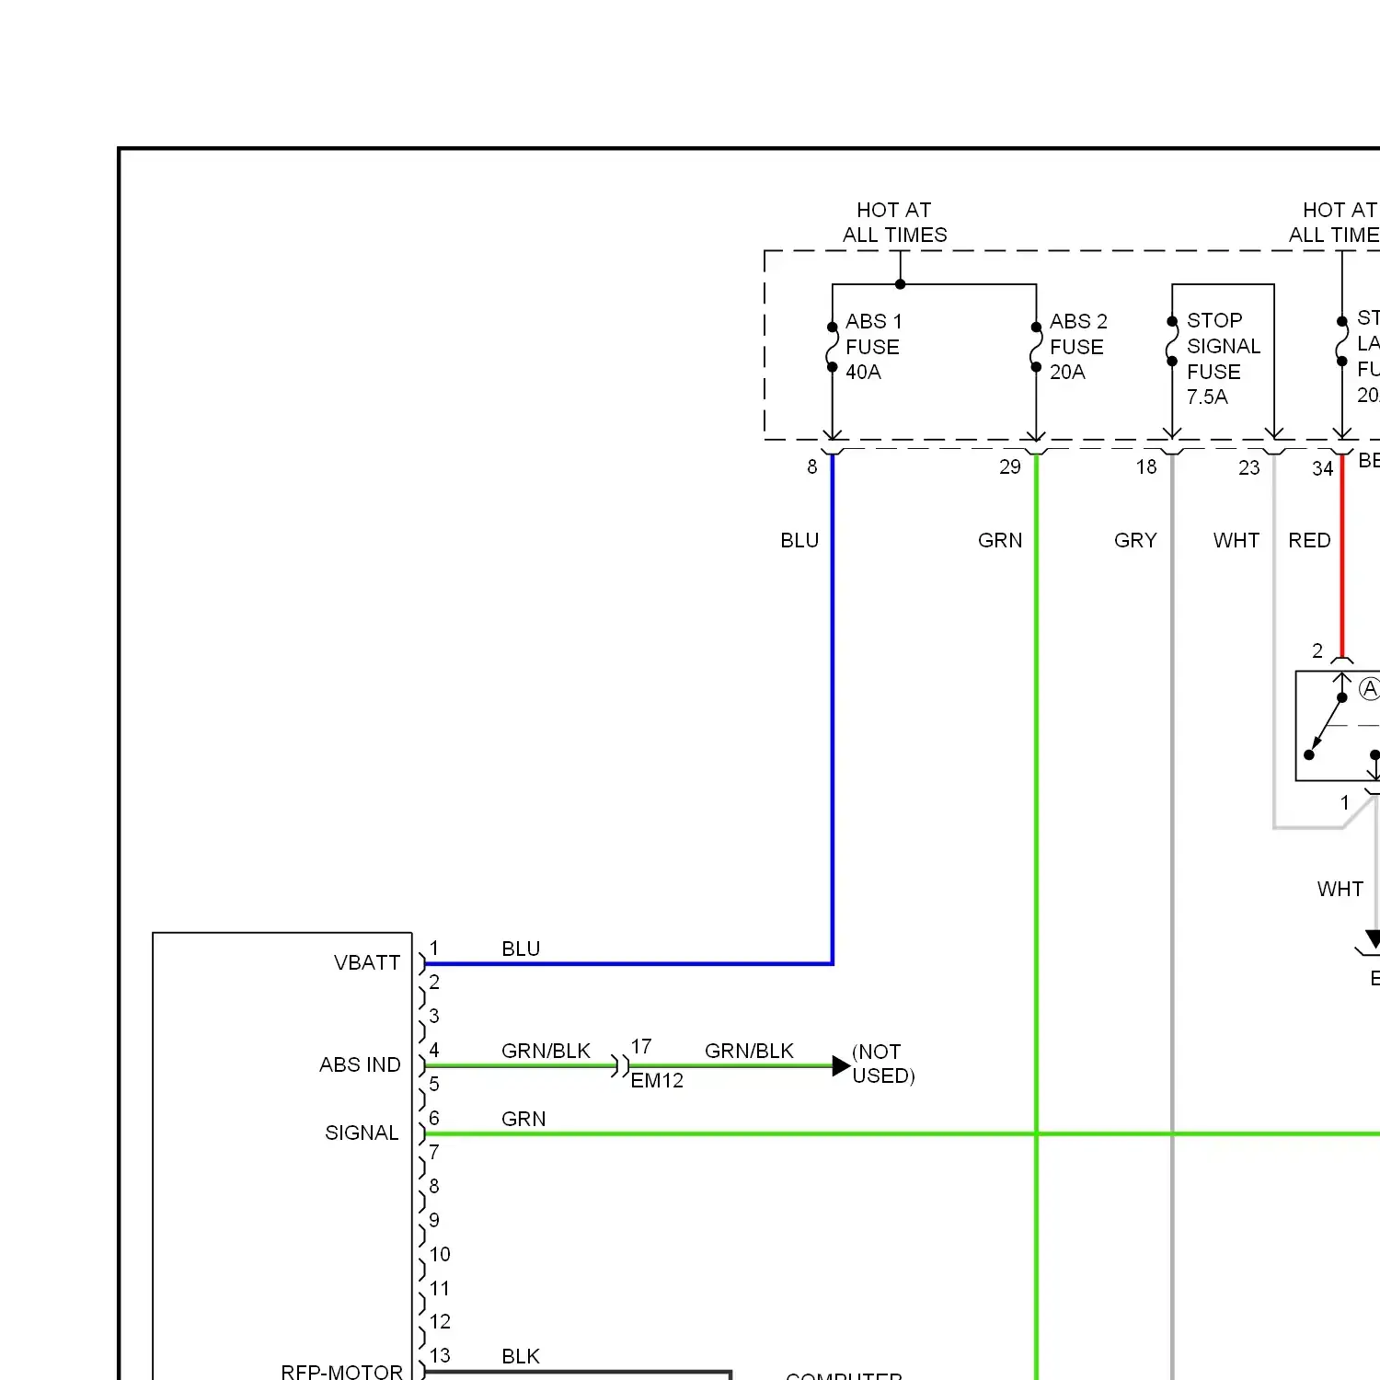Click connector pin number 9
The height and width of the screenshot is (1380, 1380).
coord(434,1221)
